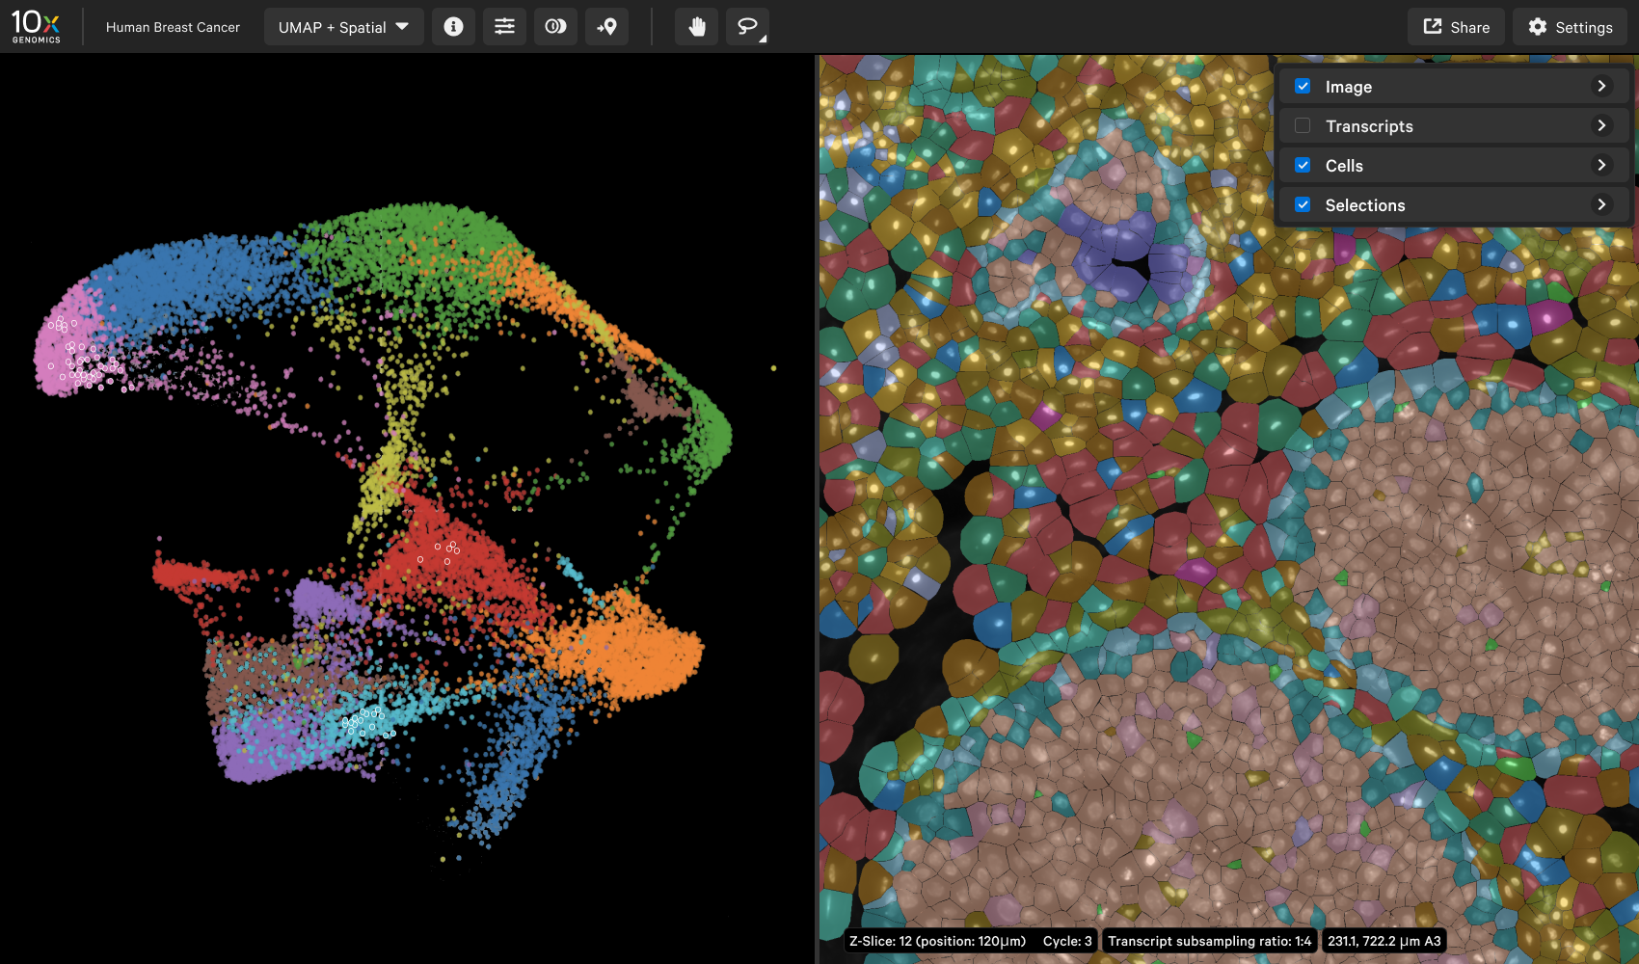Click the go-to-location pin icon
The image size is (1639, 964).
(x=606, y=27)
